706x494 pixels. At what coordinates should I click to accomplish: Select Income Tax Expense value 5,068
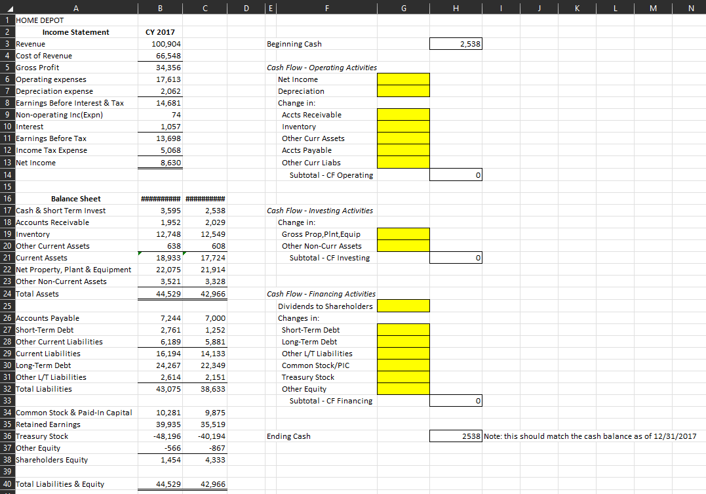coord(161,150)
